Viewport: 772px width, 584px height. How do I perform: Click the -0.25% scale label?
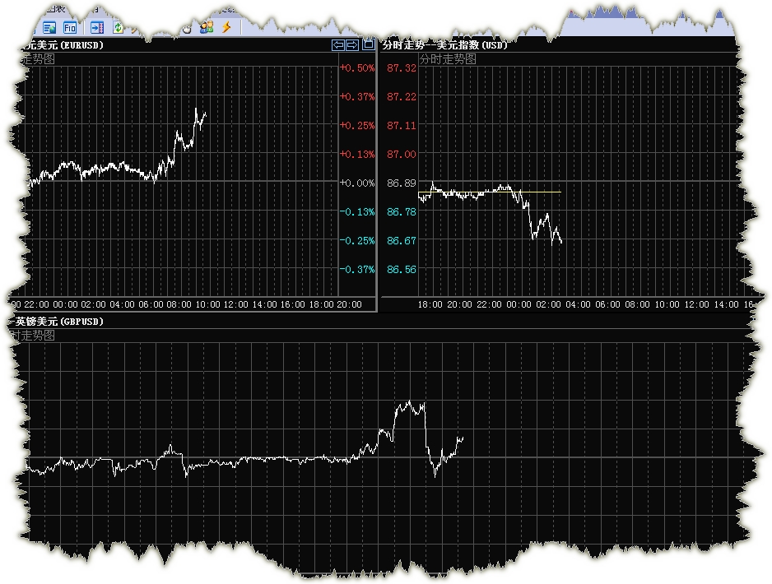click(x=357, y=240)
